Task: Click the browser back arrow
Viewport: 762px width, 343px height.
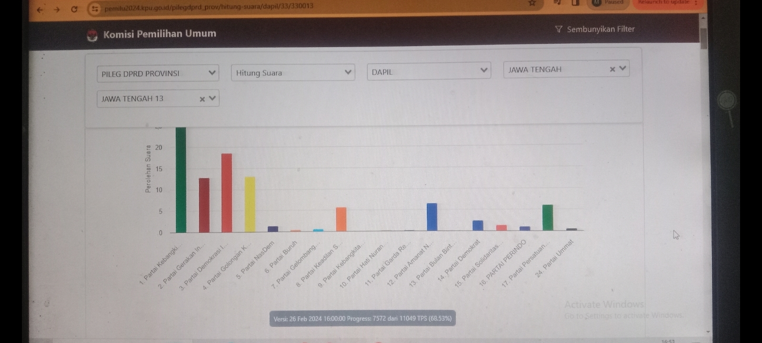Action: [x=40, y=10]
